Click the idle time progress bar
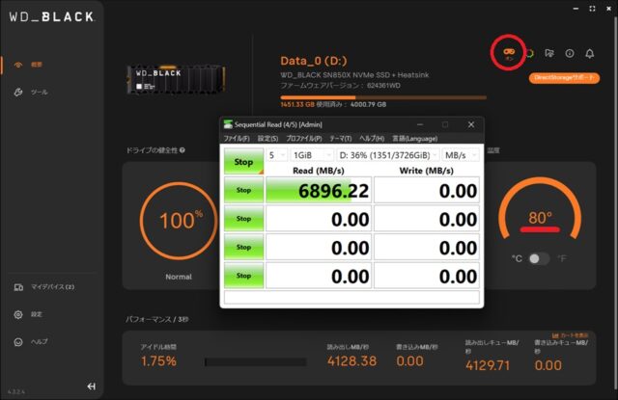 255,361
